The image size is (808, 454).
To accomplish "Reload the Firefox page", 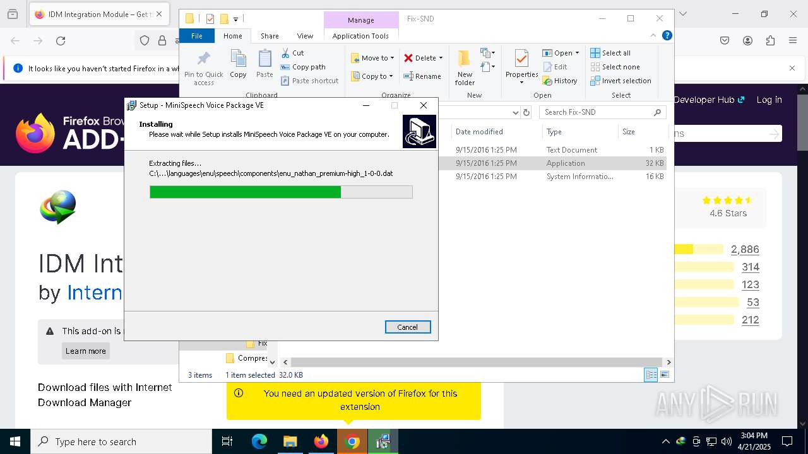I will 61,41.
